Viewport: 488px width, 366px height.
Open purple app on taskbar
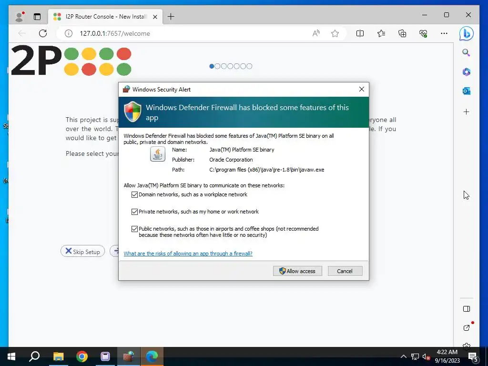[x=105, y=356]
